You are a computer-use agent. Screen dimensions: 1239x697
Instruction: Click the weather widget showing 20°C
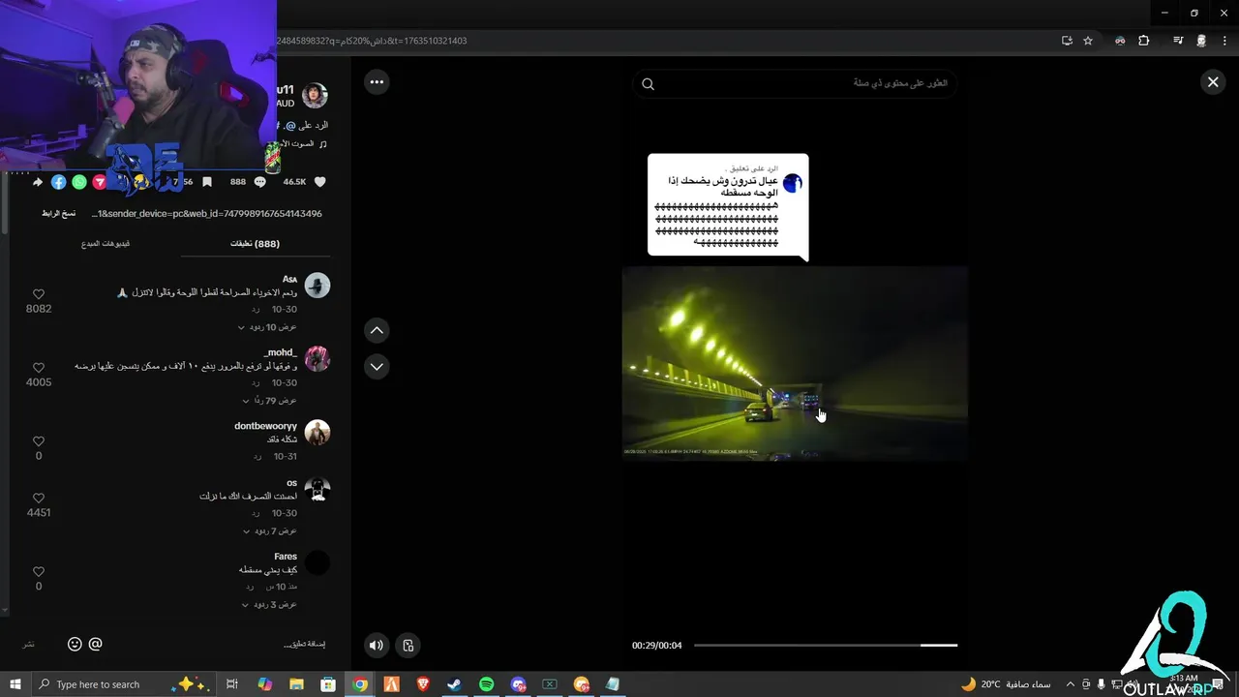pos(1006,684)
